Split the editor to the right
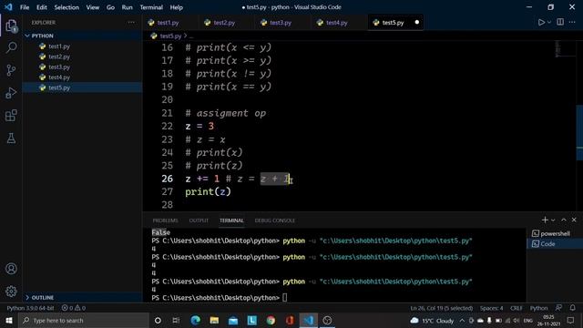 (x=560, y=22)
